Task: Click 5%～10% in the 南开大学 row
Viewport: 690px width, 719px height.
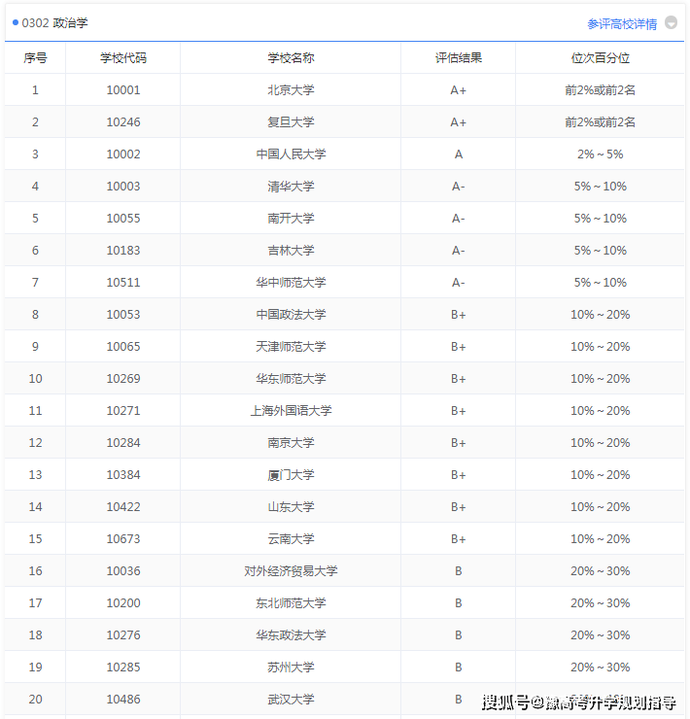Action: 600,219
